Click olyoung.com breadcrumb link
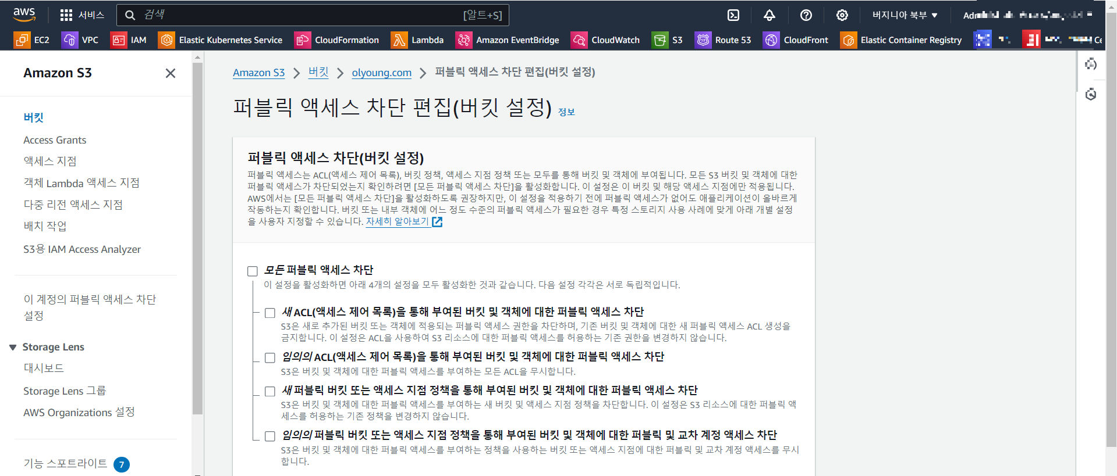This screenshot has height=476, width=1117. coord(382,73)
